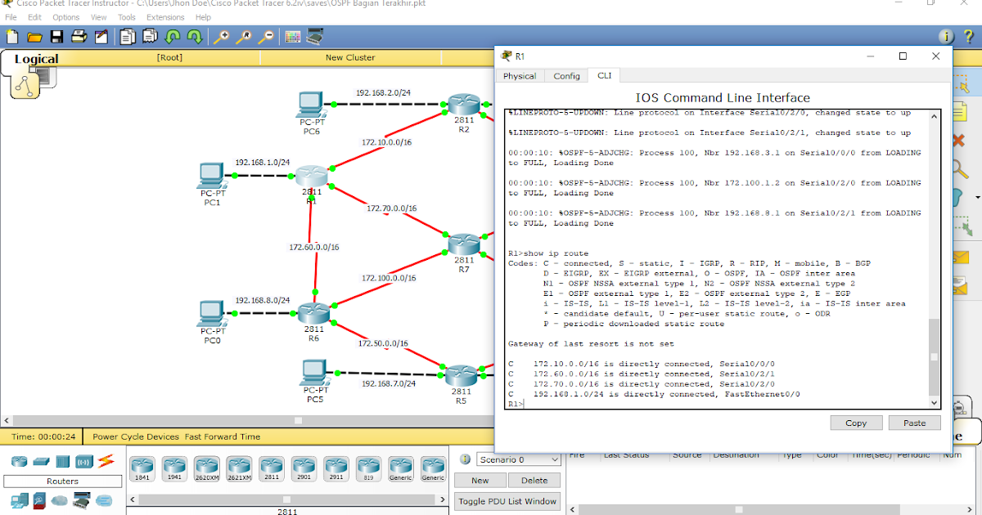The image size is (982, 515).
Task: Select the Activity Wizard toolbar icon
Action: point(100,37)
